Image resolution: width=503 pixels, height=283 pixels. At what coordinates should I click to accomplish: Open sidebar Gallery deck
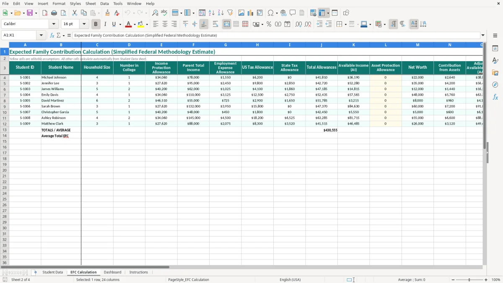[495, 73]
